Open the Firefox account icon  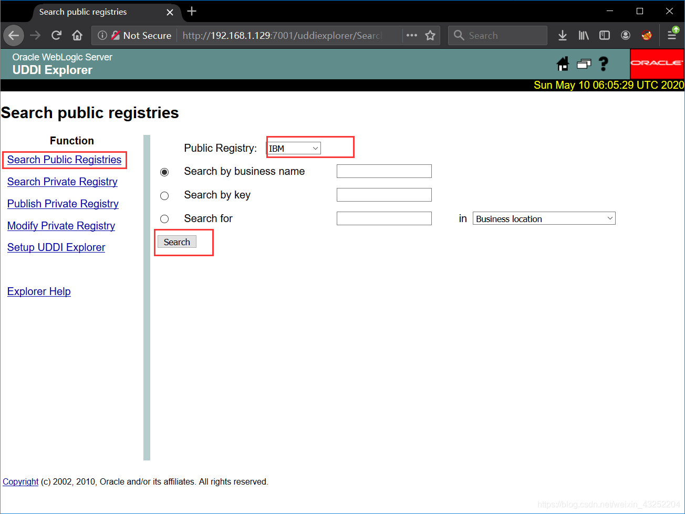[x=626, y=36]
